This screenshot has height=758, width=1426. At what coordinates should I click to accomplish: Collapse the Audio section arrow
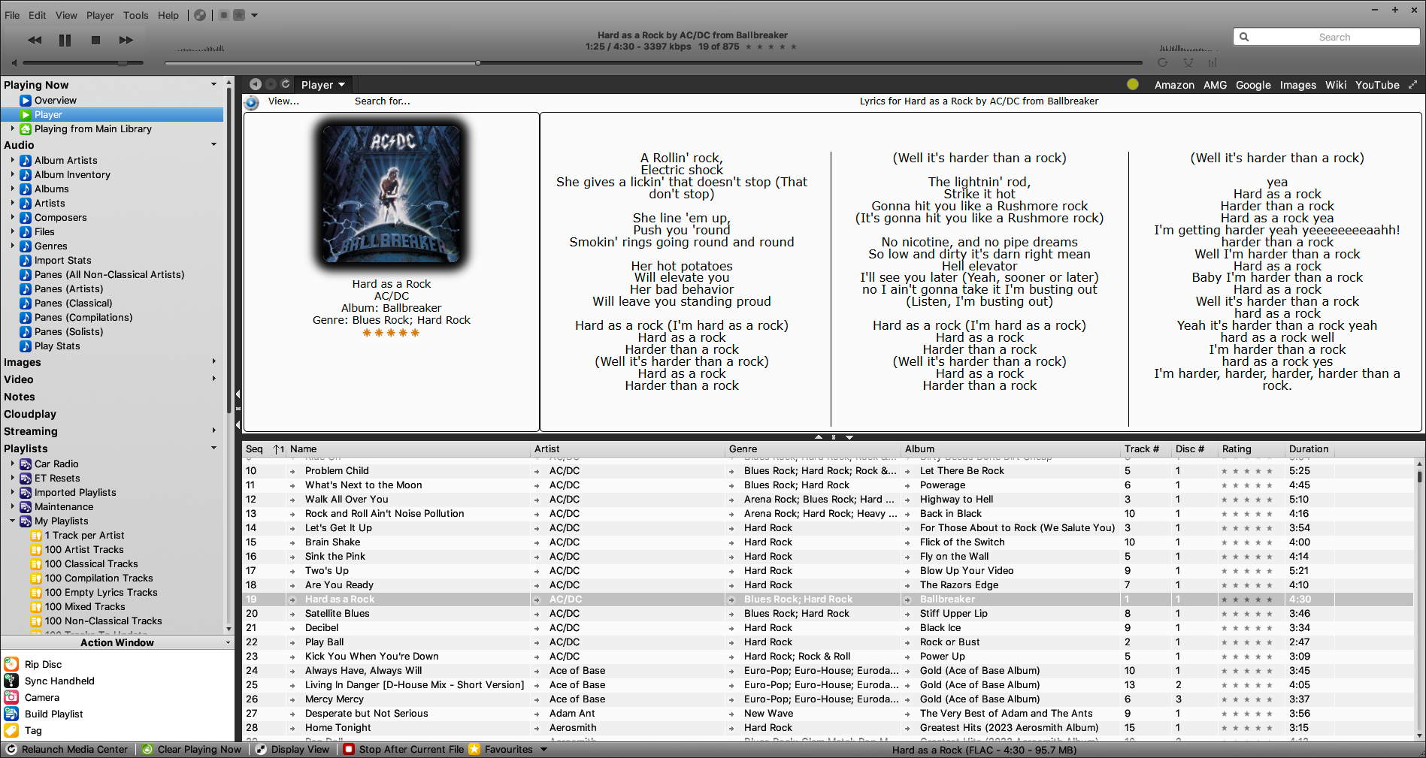tap(214, 144)
